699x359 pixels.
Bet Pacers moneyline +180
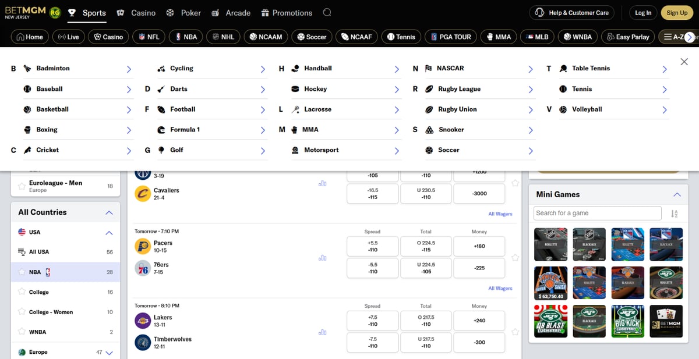point(479,246)
